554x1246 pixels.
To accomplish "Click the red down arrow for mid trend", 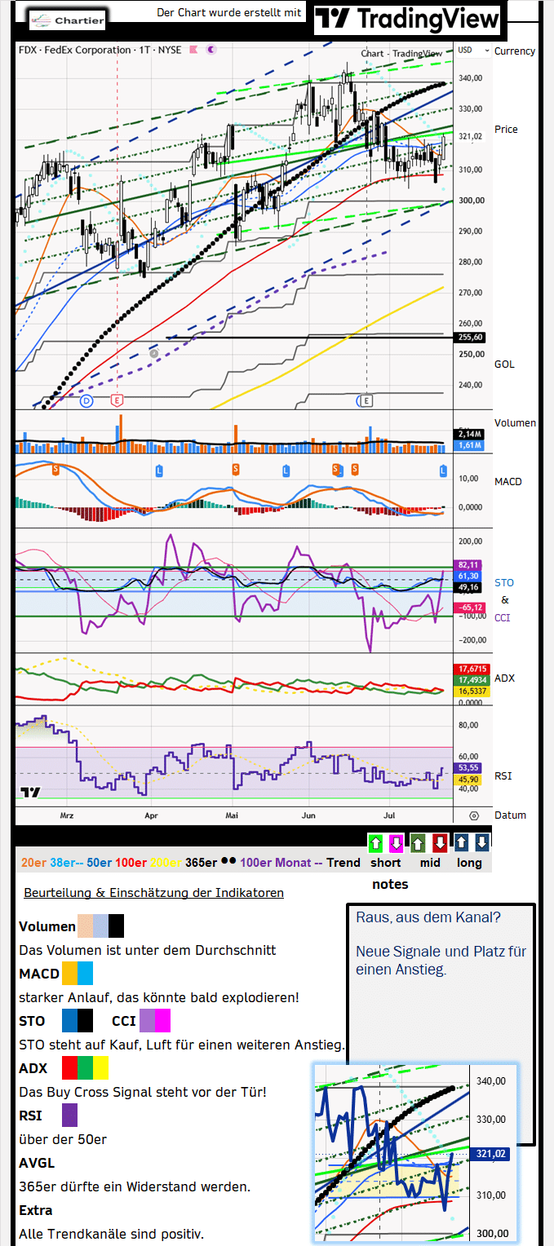I will [439, 842].
